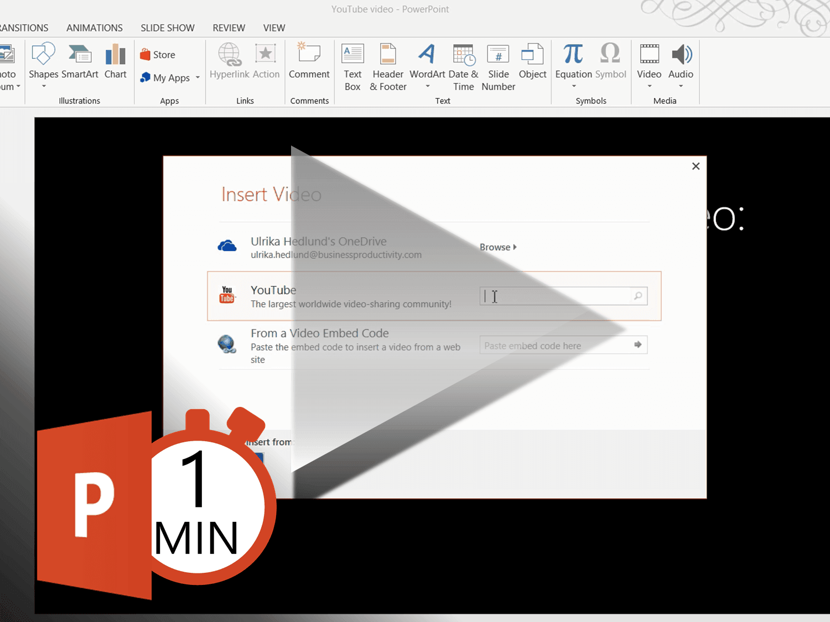Viewport: 830px width, 622px height.
Task: Click the OneDrive cloud icon
Action: (x=227, y=245)
